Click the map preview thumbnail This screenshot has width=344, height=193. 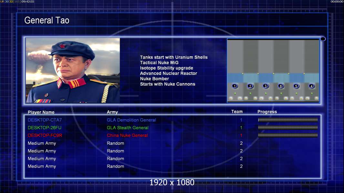(x=273, y=70)
